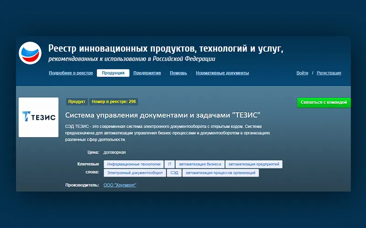Click the Цена label
The height and width of the screenshot is (228, 366).
pos(93,152)
